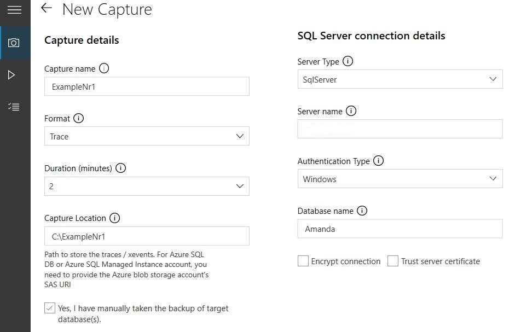Click the Format info tooltip icon
The image size is (521, 332).
[x=78, y=118]
